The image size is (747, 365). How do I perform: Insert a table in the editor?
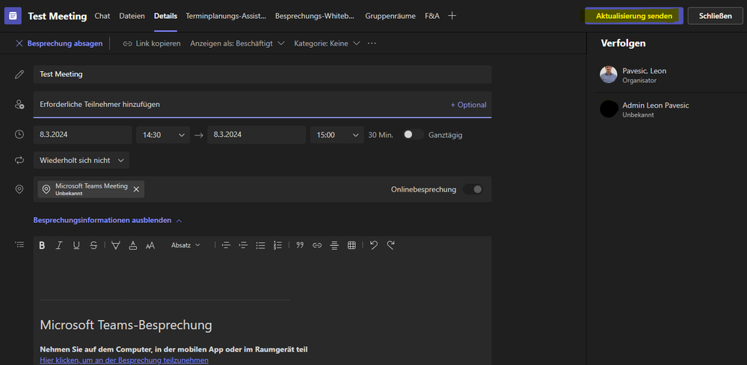coord(351,245)
